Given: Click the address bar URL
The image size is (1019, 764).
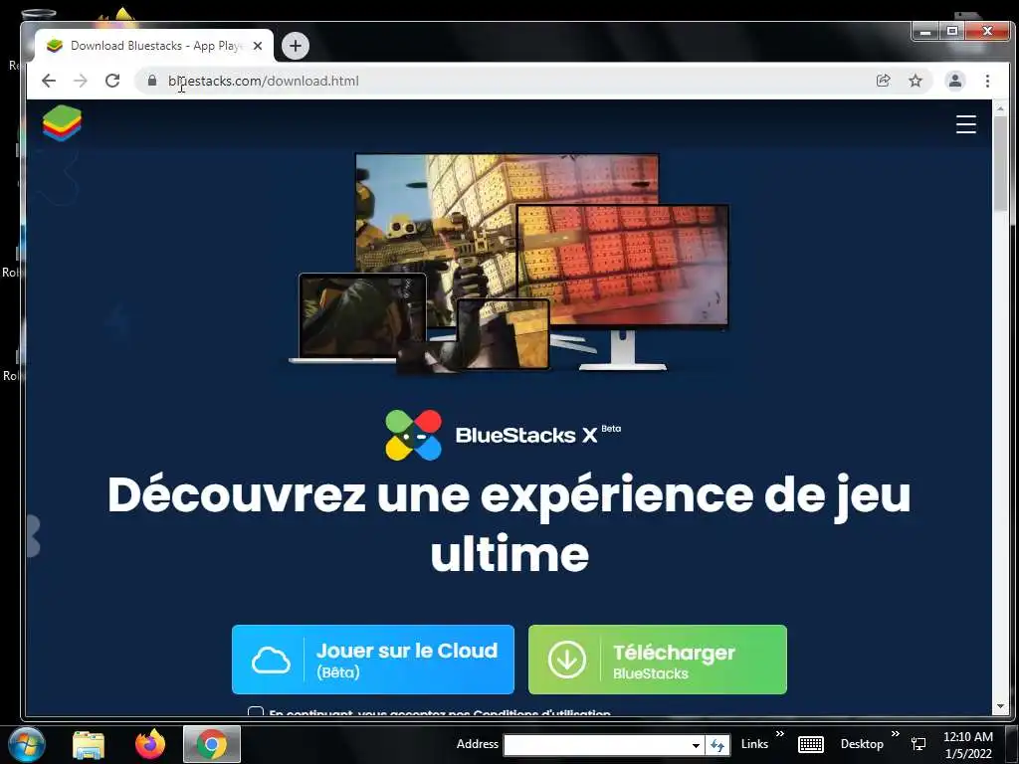Looking at the screenshot, I should [263, 81].
